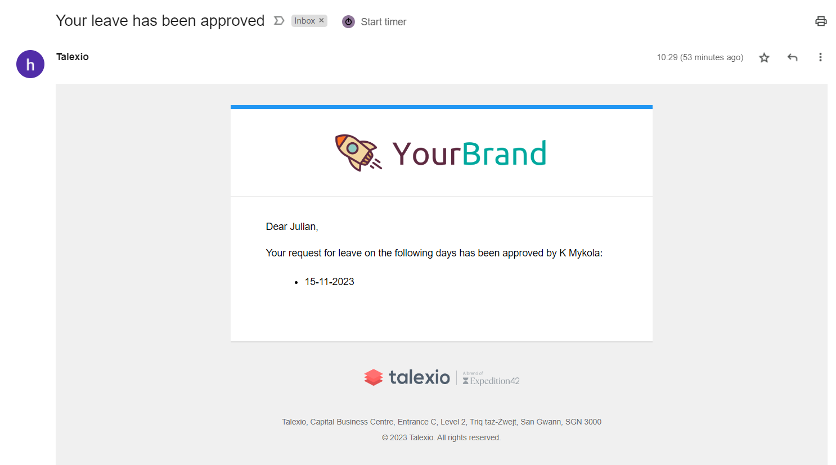The height and width of the screenshot is (465, 836).
Task: Click the Talexio sender name
Action: pyautogui.click(x=73, y=57)
